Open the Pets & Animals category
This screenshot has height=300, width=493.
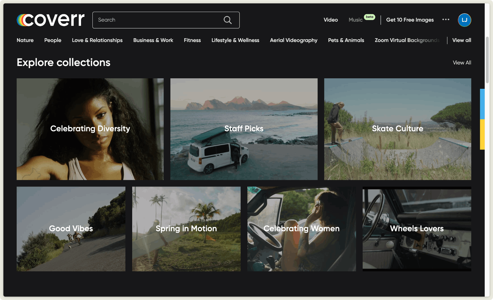click(x=346, y=40)
